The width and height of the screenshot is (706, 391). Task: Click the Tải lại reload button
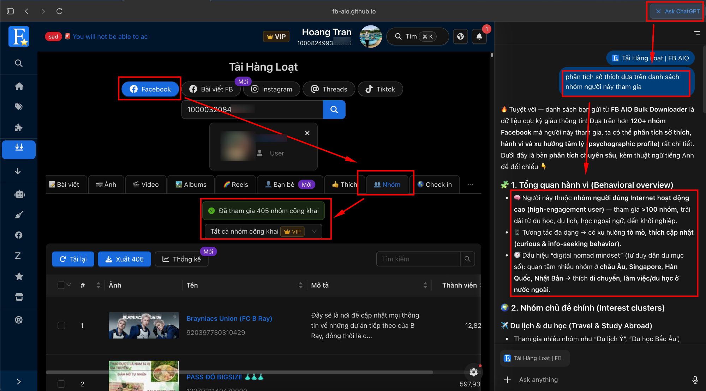73,259
